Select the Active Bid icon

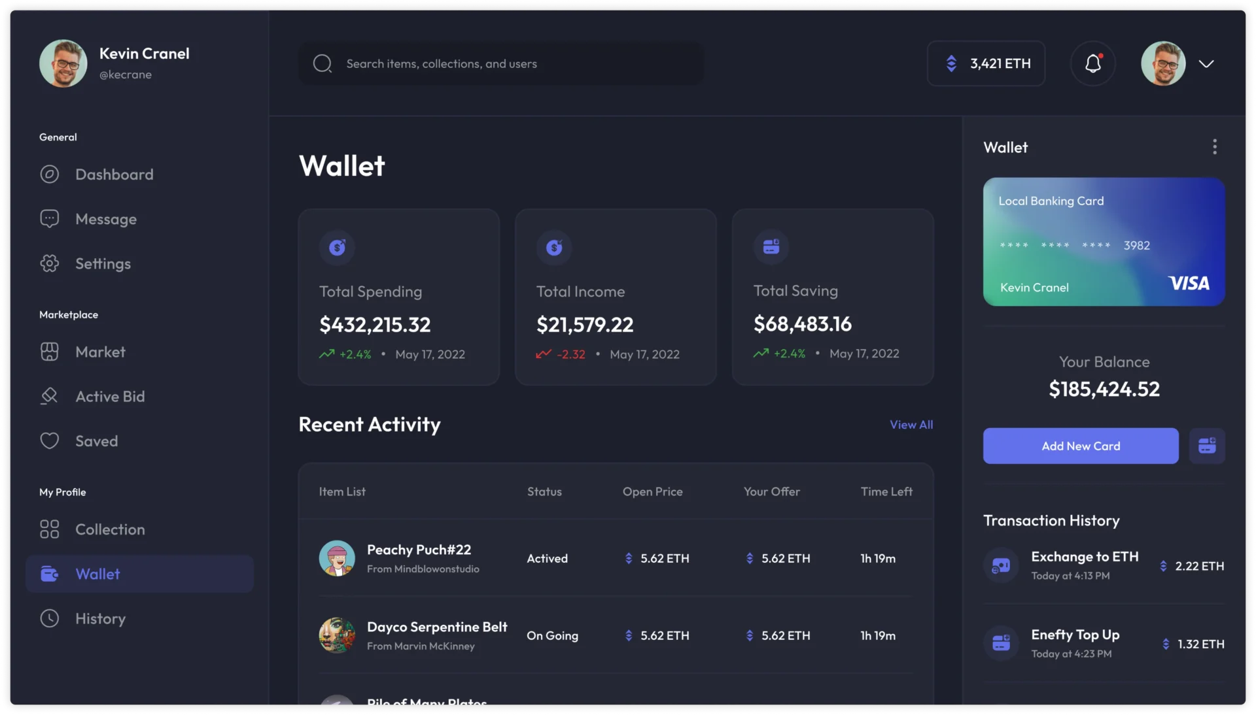coord(50,396)
